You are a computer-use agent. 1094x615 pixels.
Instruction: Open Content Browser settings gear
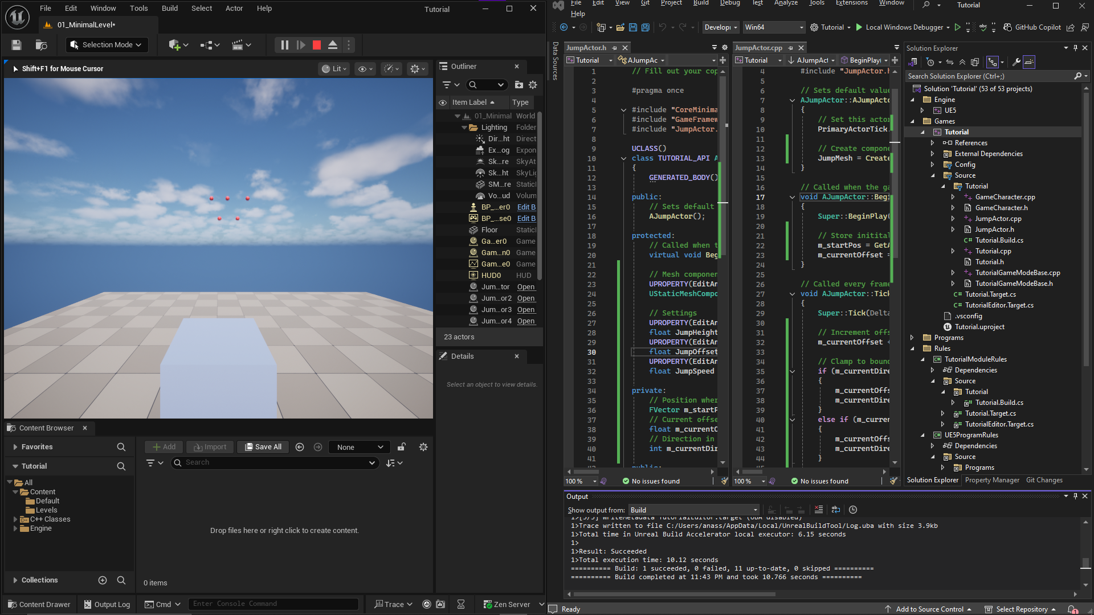click(x=423, y=447)
